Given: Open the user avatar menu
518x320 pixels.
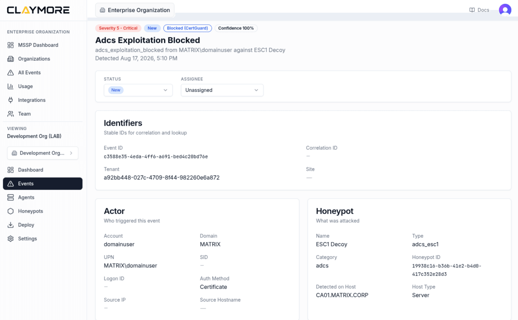Looking at the screenshot, I should pyautogui.click(x=505, y=10).
